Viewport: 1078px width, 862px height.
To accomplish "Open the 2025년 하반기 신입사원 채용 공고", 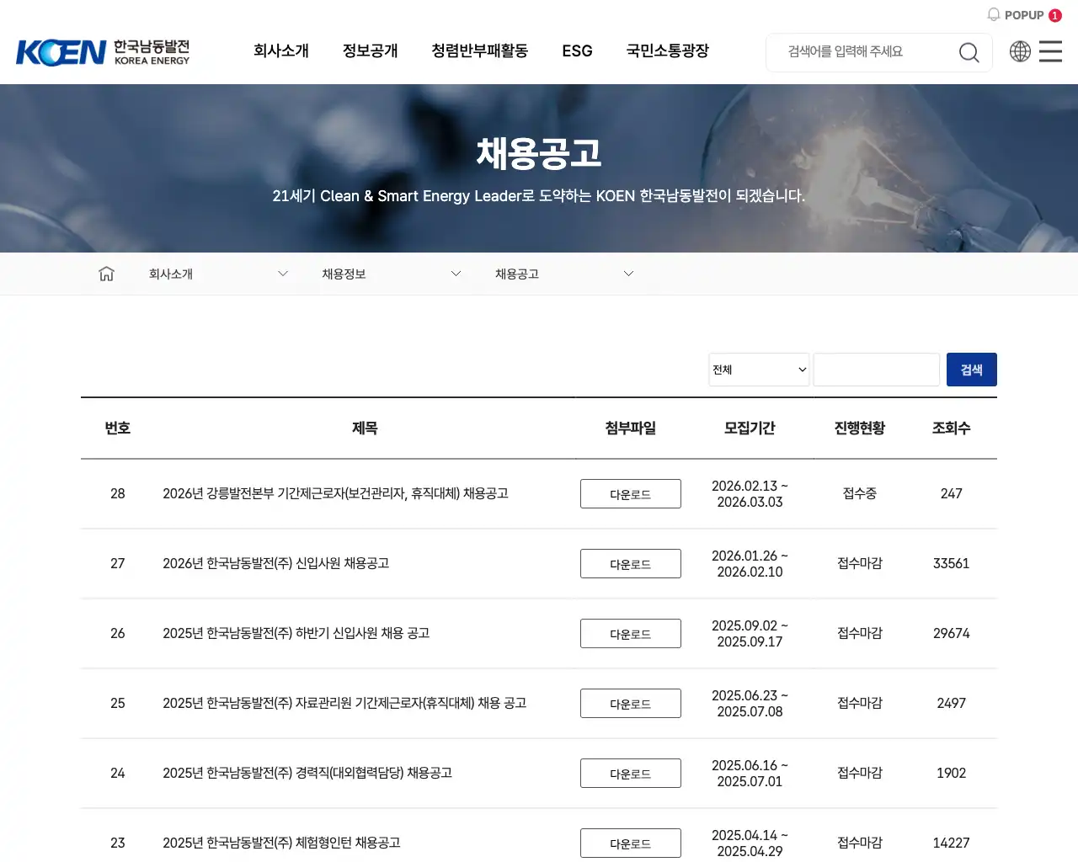I will point(295,633).
